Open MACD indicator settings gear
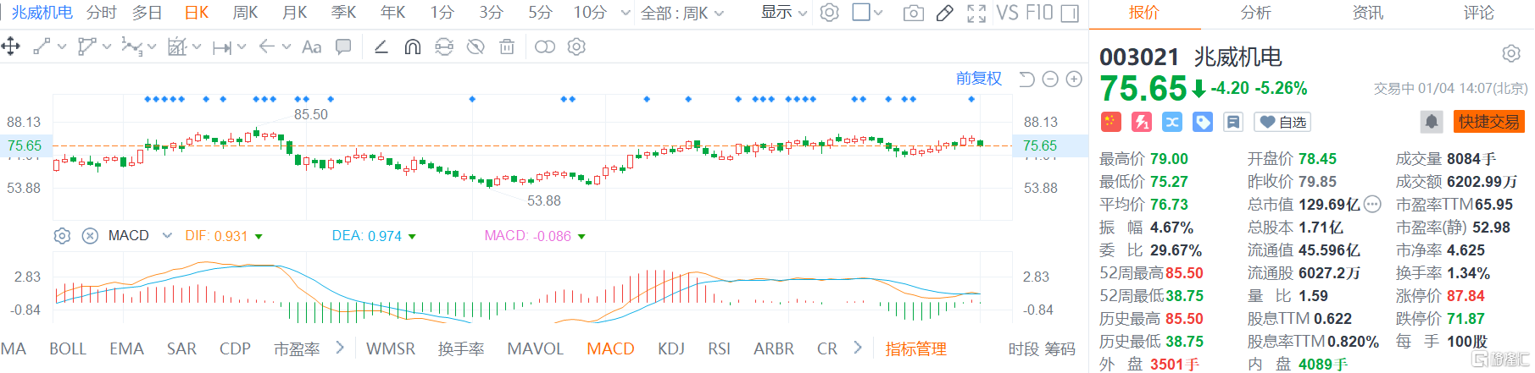This screenshot has height=373, width=1535. coord(62,236)
